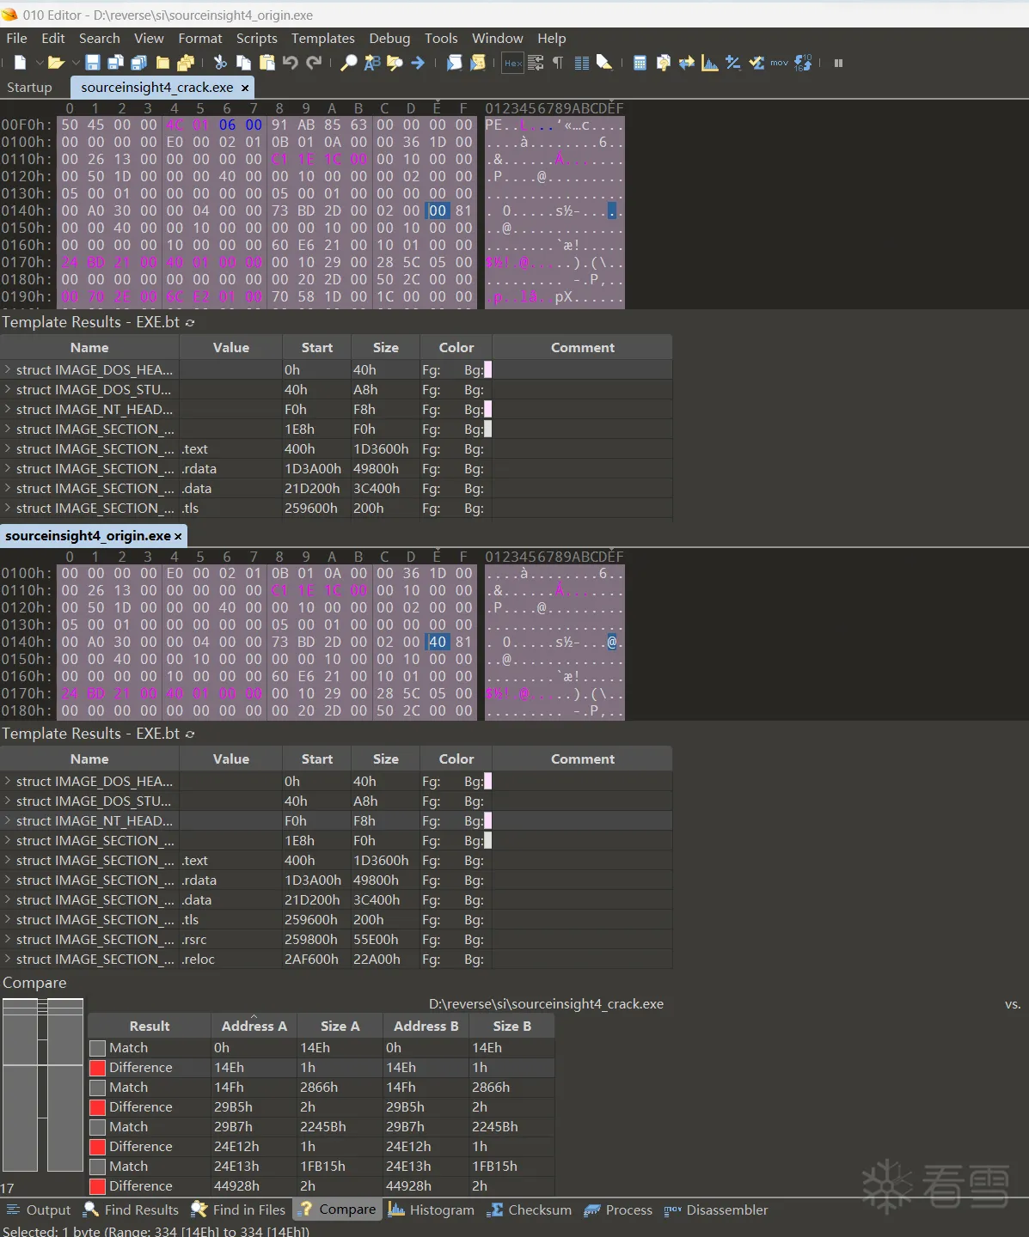Expand lower .reloc section struct row
1029x1237 pixels.
(8, 959)
